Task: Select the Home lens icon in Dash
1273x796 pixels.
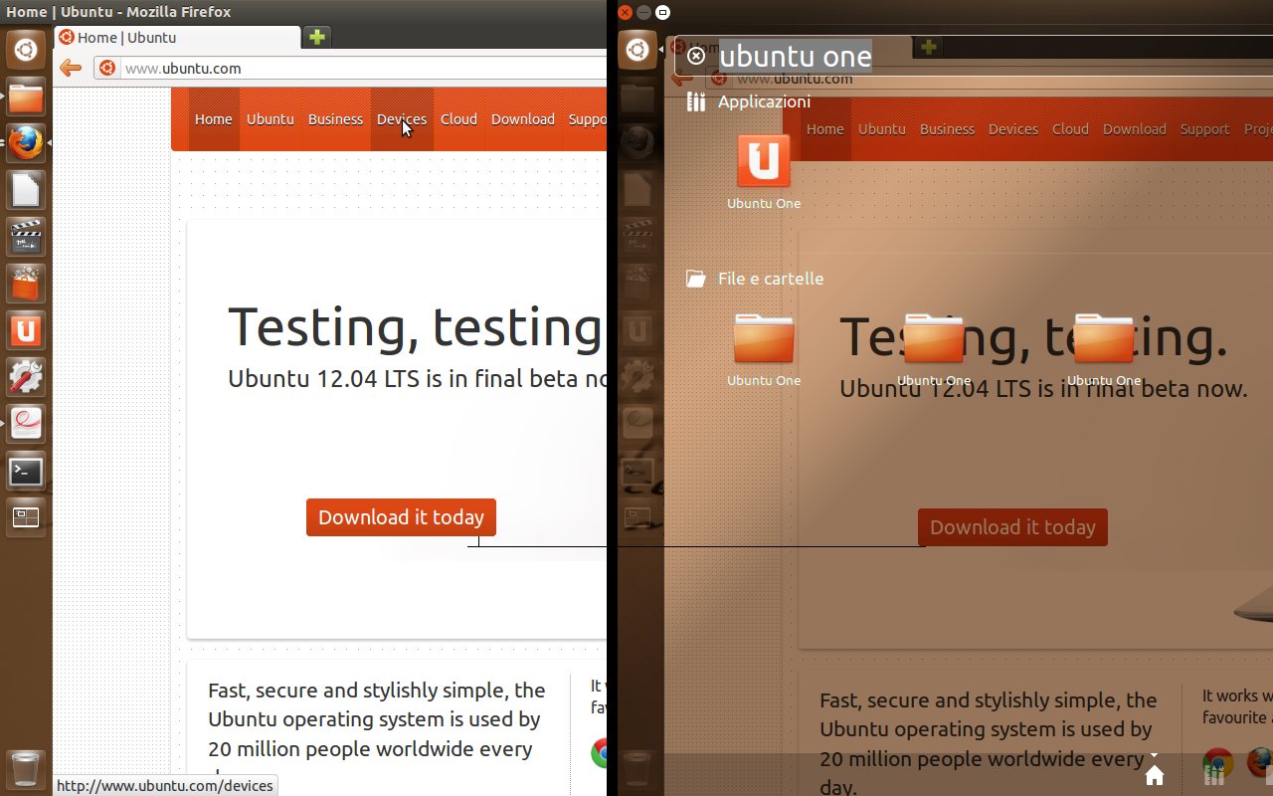Action: [x=1155, y=775]
